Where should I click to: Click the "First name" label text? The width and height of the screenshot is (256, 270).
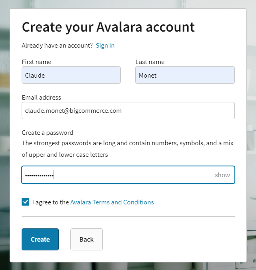pyautogui.click(x=36, y=62)
